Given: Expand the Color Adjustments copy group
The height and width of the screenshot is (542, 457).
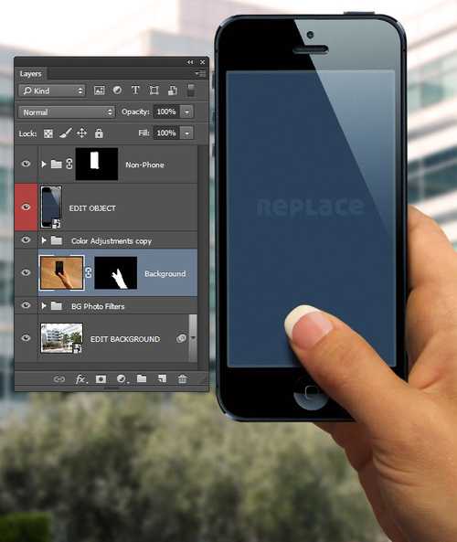Looking at the screenshot, I should point(44,240).
